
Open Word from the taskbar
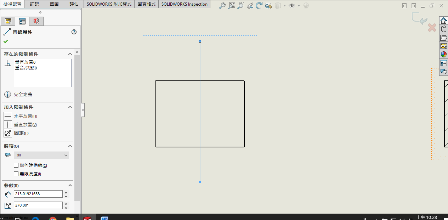[104, 218]
